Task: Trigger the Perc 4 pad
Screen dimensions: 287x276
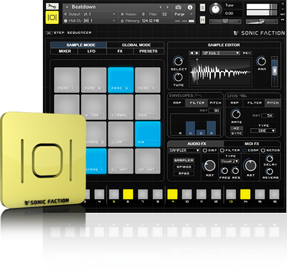Action: click(x=148, y=80)
